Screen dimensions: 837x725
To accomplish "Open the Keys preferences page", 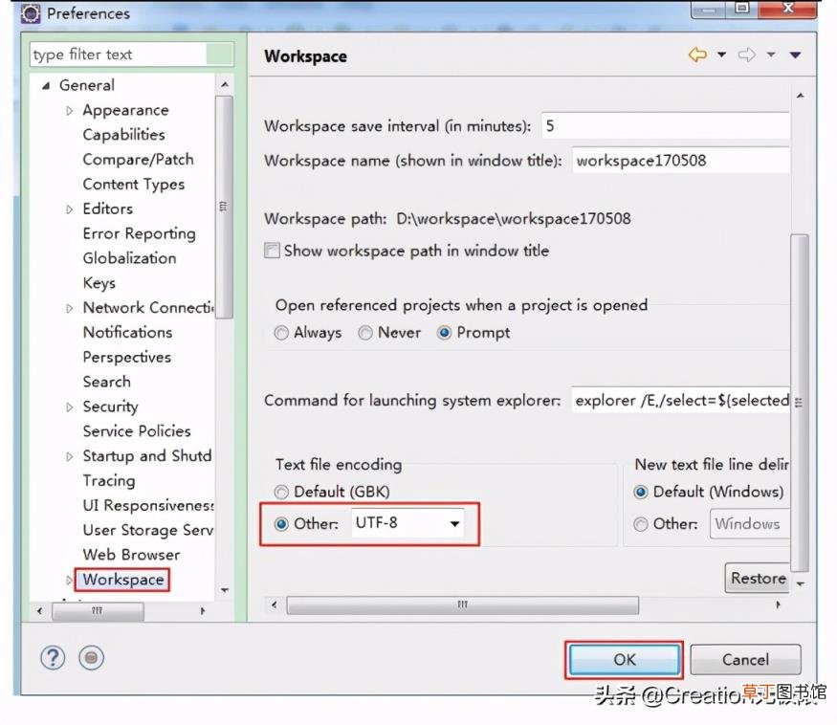I will [x=99, y=282].
